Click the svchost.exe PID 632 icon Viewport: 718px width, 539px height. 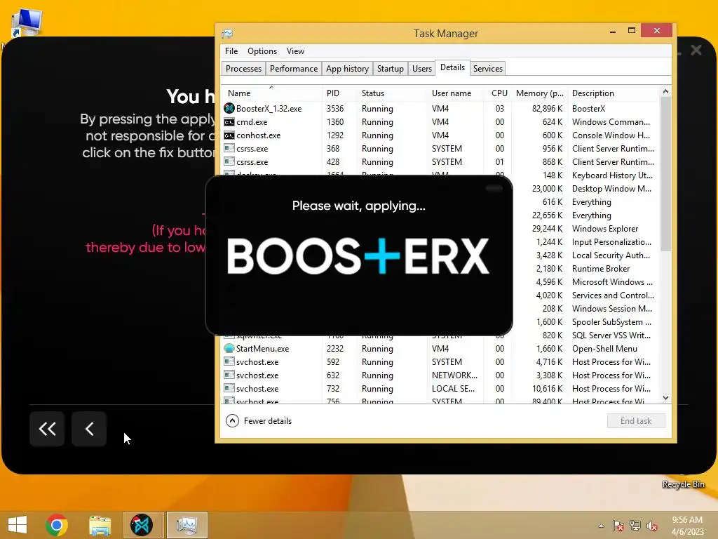[229, 375]
